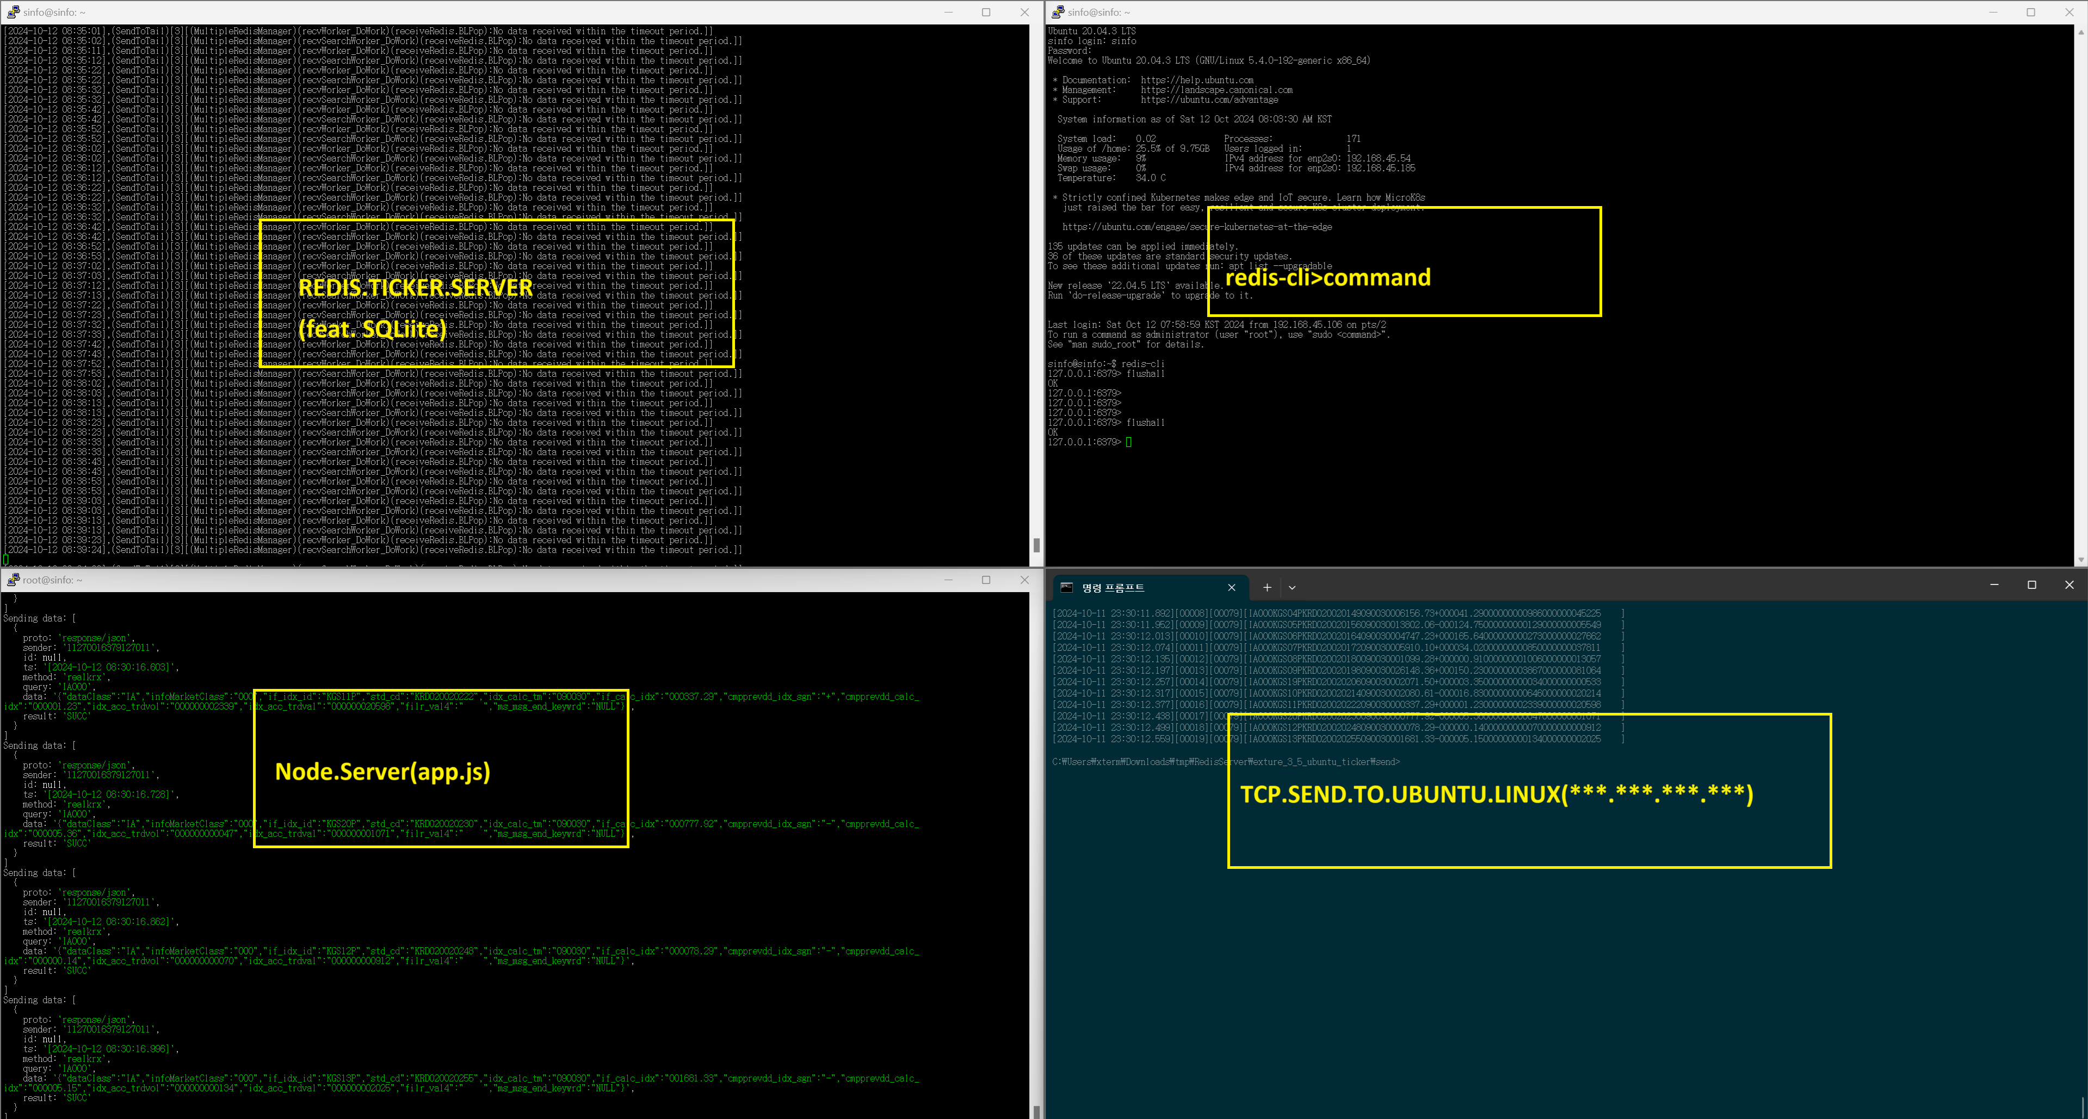
Task: Click PuTTY icon in root@sinfo title bar
Action: click(13, 580)
